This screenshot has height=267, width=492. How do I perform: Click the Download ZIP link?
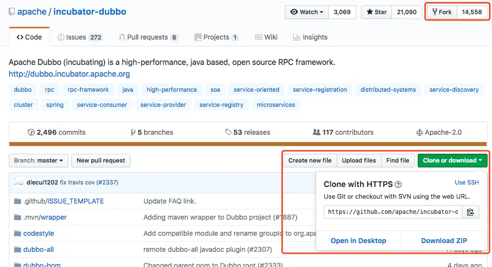pyautogui.click(x=444, y=241)
